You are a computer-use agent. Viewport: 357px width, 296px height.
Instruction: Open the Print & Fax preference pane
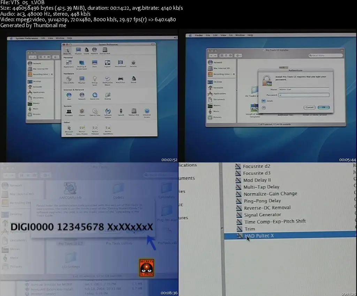tap(120, 80)
